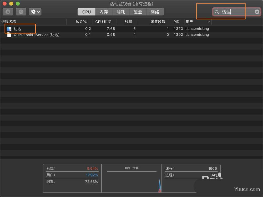Click the QuickLookUIService document icon
Image resolution: width=263 pixels, height=197 pixels.
(x=9, y=35)
